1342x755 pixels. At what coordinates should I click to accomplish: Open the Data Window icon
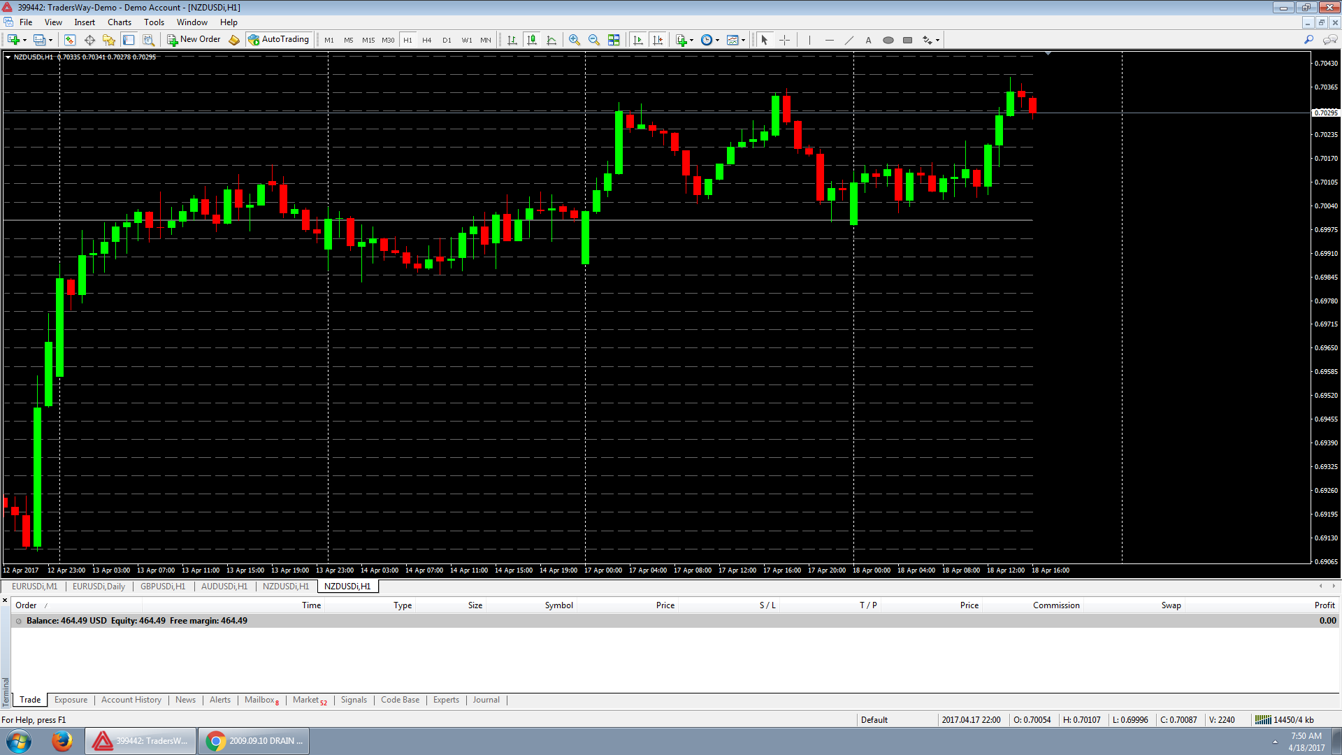89,40
